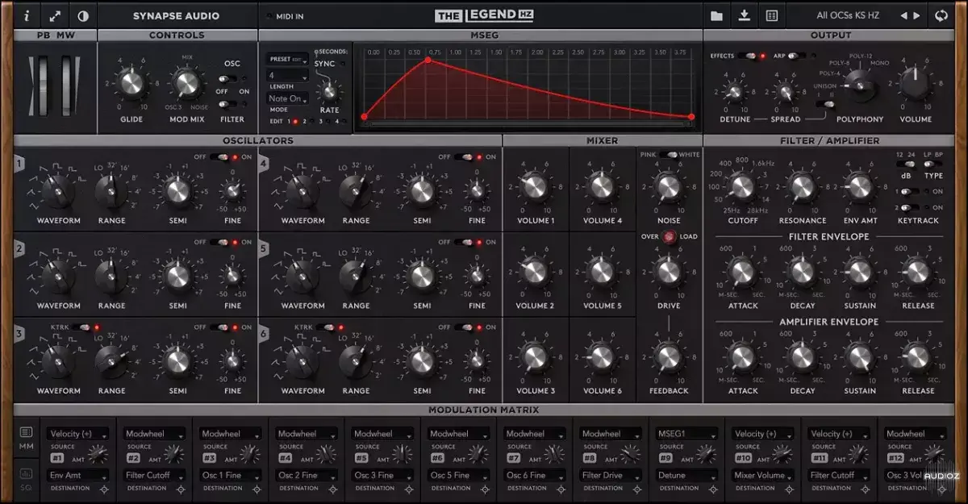The image size is (968, 504).
Task: Click the MIDI IN indicator light
Action: click(x=269, y=16)
